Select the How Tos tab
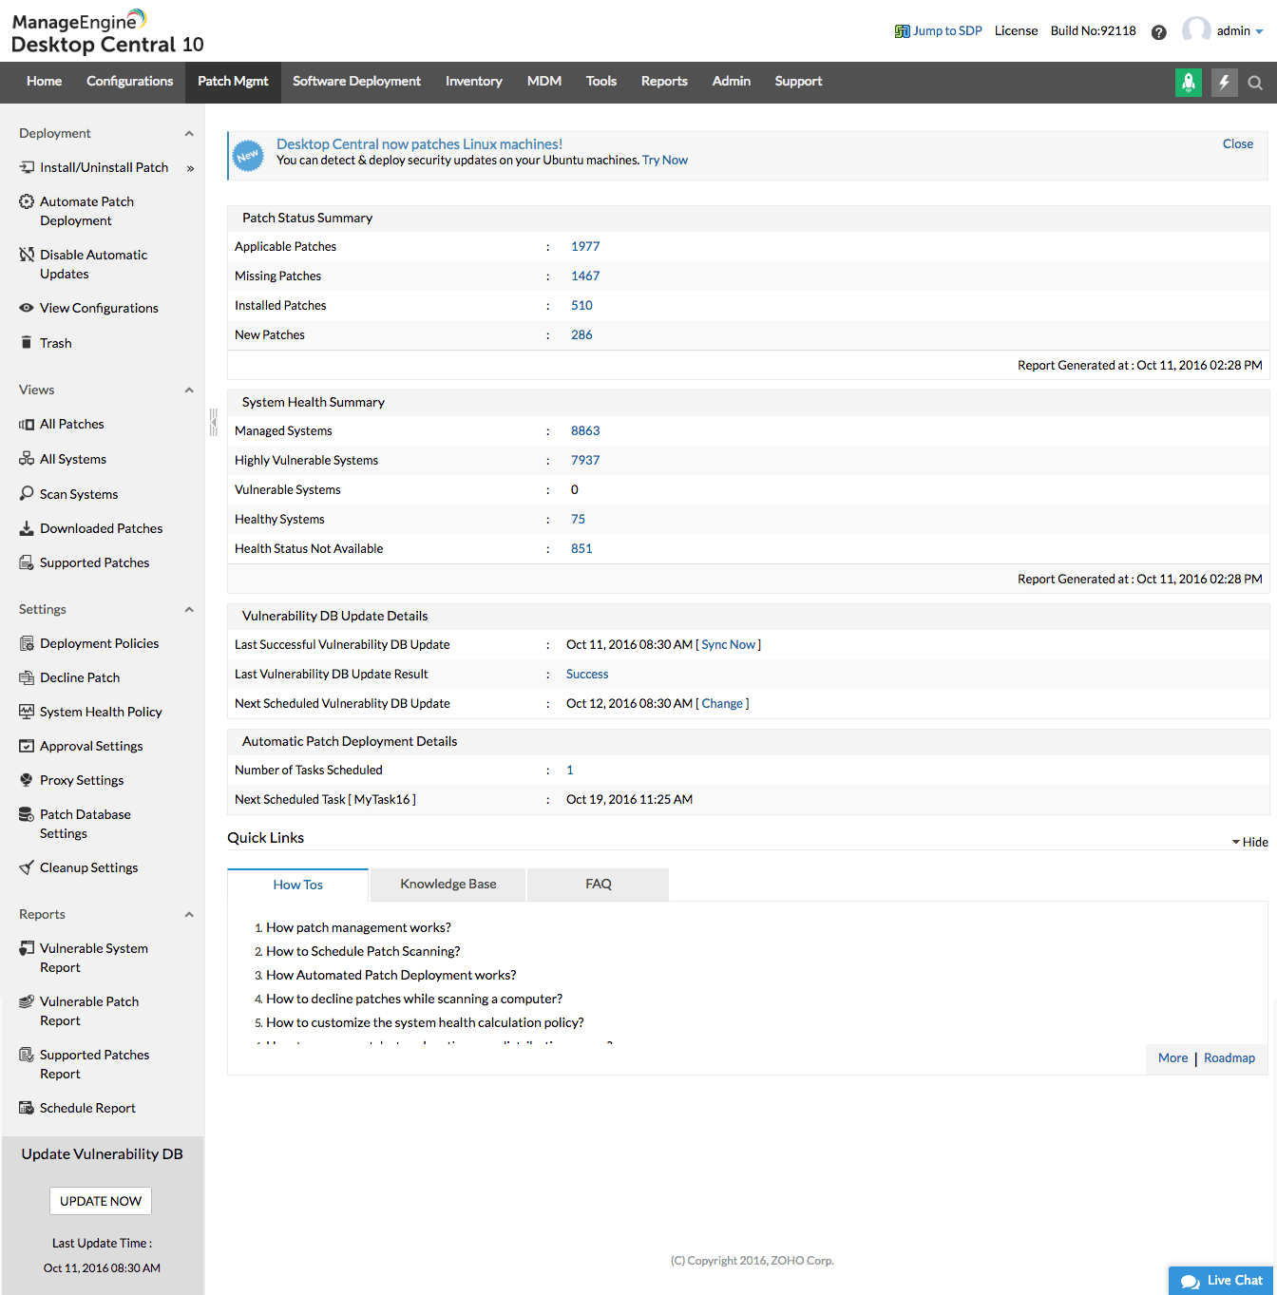 point(298,885)
